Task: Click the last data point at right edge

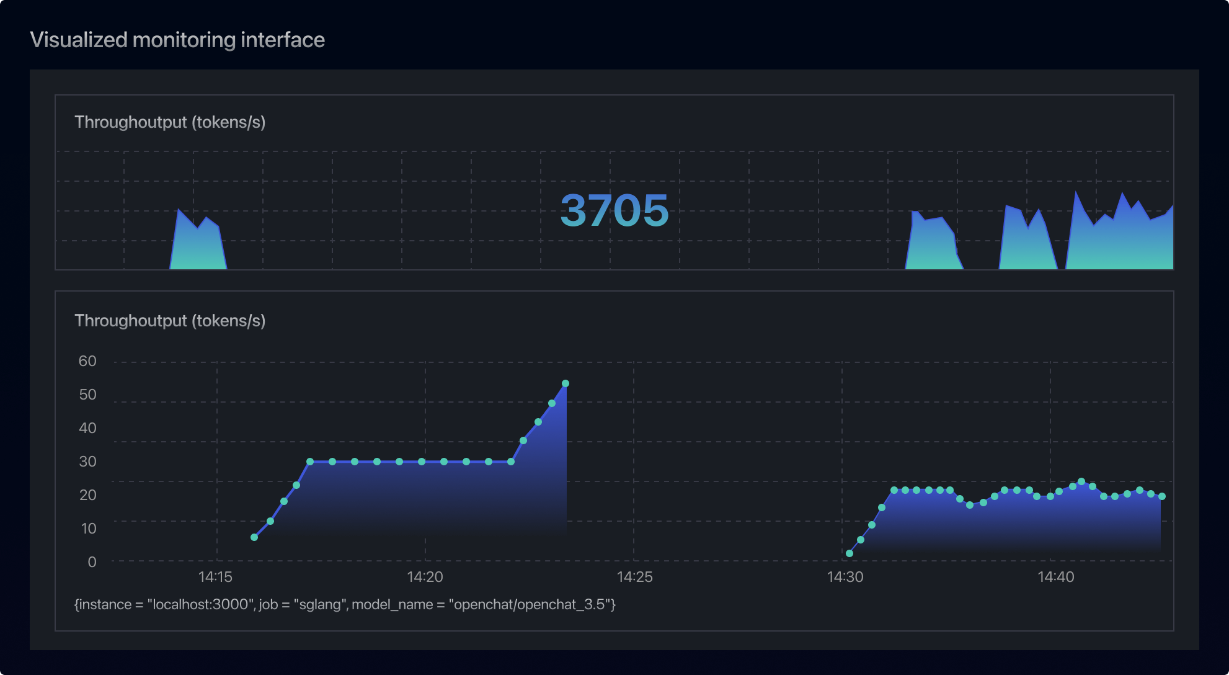Action: tap(1162, 496)
